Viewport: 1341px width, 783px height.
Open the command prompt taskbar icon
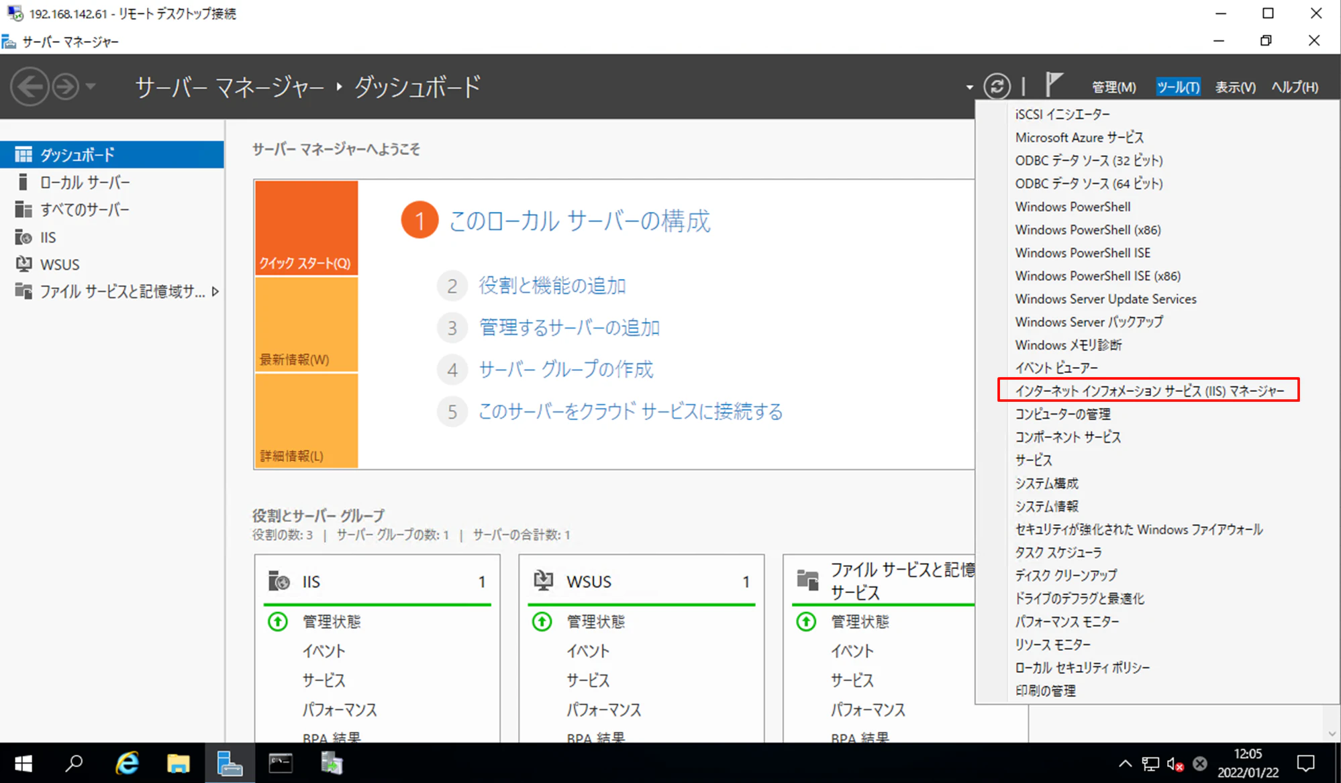tap(281, 764)
